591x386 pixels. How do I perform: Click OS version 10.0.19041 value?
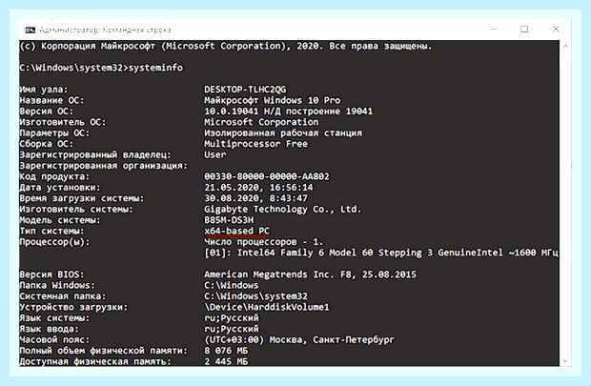click(288, 112)
